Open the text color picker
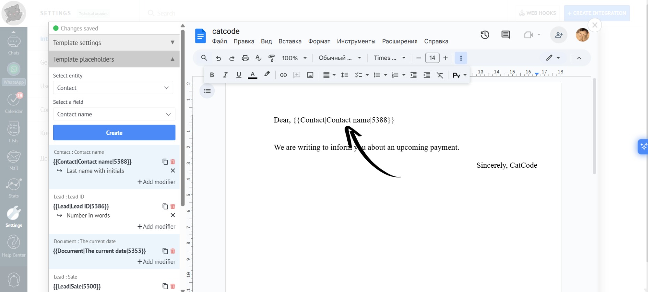This screenshot has width=648, height=292. pyautogui.click(x=252, y=75)
